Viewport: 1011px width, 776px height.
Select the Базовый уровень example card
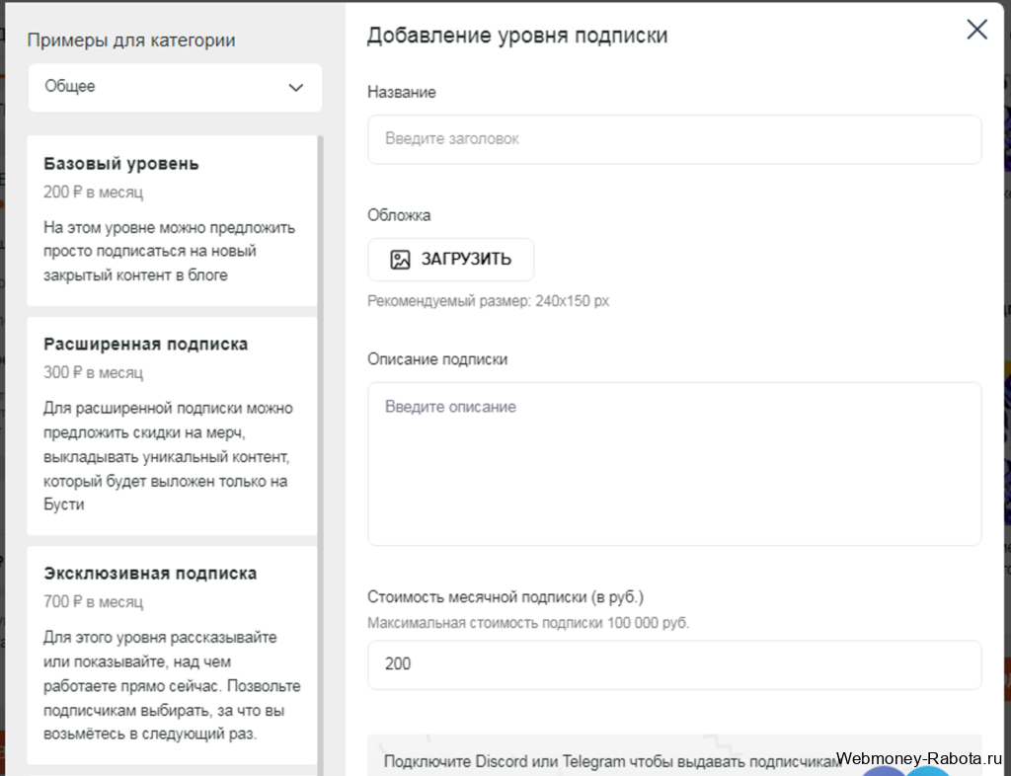point(172,220)
